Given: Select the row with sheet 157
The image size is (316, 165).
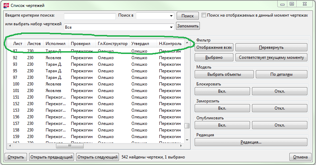Looking at the screenshot, I should tap(96, 123).
